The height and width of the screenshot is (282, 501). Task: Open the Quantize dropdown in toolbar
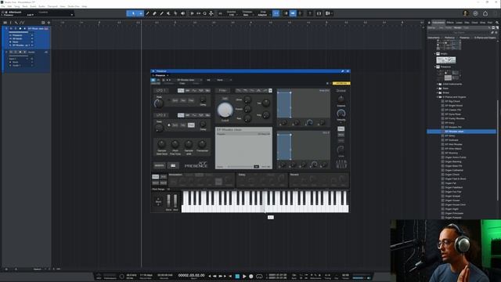coord(232,14)
